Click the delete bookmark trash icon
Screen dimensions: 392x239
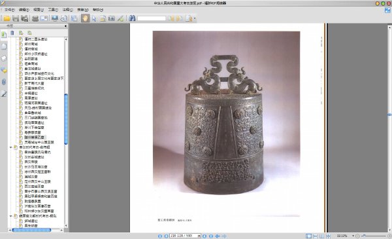(x=12, y=33)
